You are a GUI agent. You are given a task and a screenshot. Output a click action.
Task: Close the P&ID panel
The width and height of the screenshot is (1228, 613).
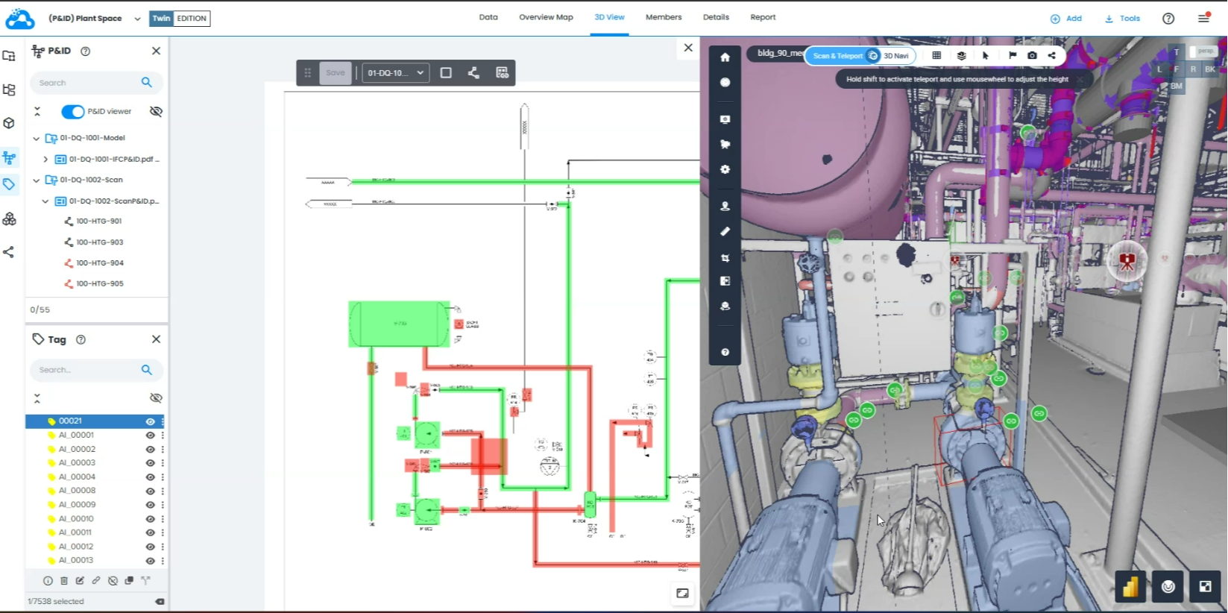pyautogui.click(x=156, y=51)
